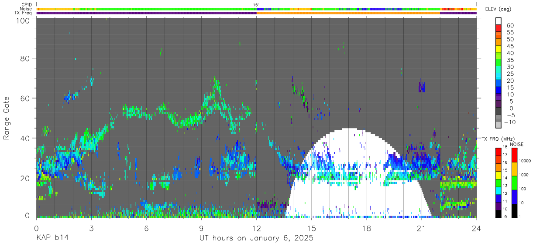Click time axis tick 9
536x247 pixels.
tap(201, 228)
